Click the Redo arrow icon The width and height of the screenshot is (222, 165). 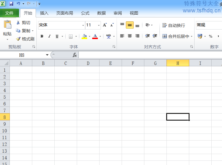coord(29,4)
